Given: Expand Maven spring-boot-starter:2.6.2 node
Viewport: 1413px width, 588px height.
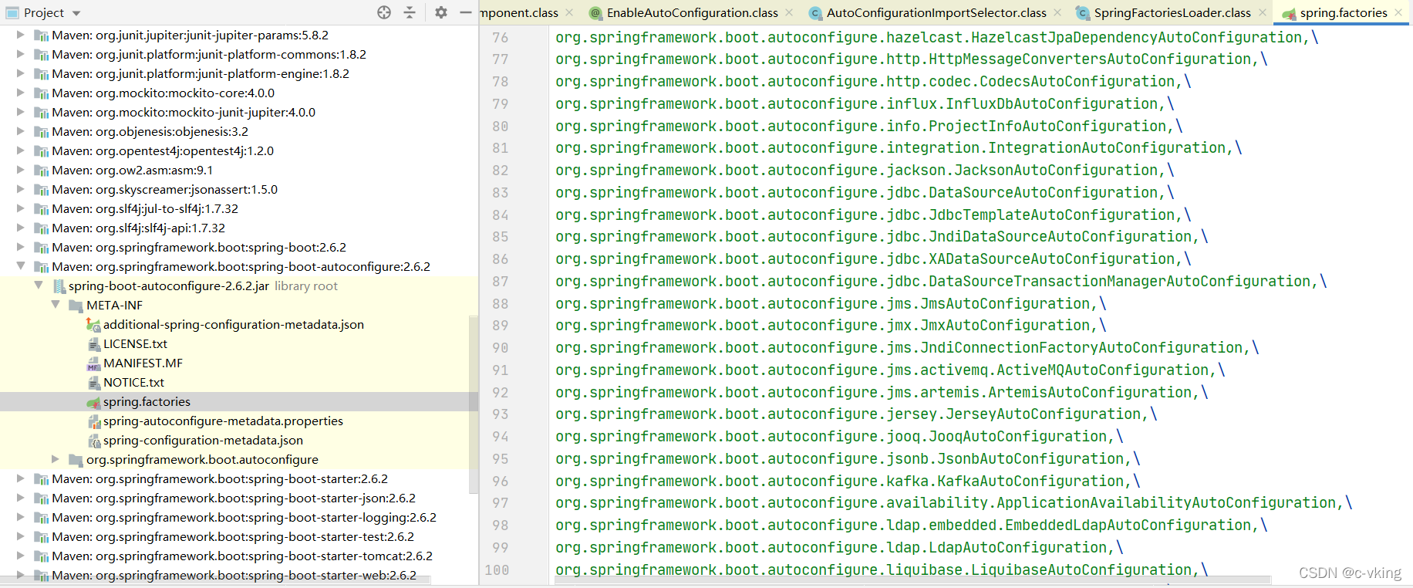Looking at the screenshot, I should (21, 478).
